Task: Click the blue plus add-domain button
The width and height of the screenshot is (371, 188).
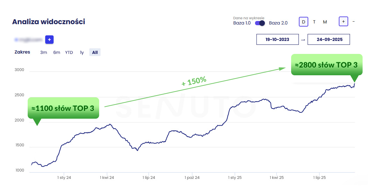Action: point(49,40)
